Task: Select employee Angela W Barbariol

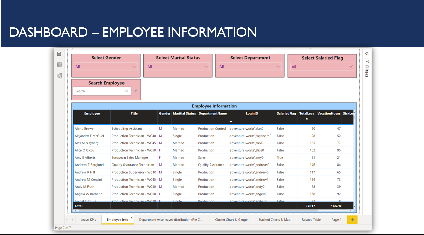Action: (x=89, y=194)
